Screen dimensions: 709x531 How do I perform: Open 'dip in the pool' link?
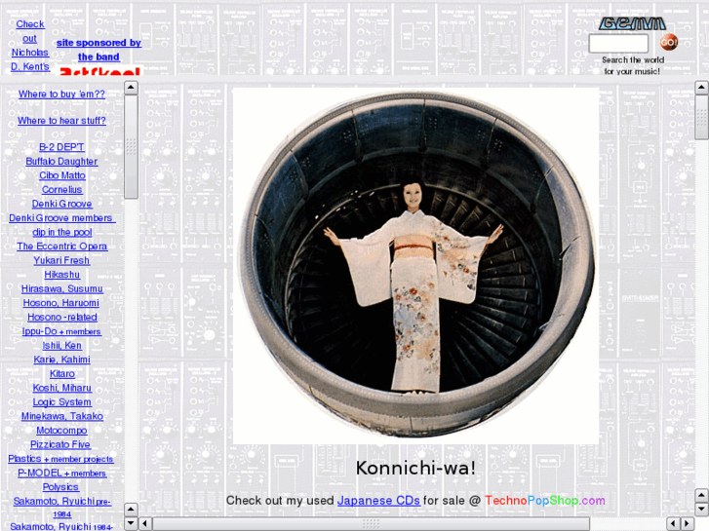(62, 232)
